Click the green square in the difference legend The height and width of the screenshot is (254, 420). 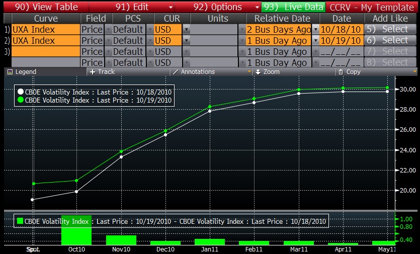(20, 221)
